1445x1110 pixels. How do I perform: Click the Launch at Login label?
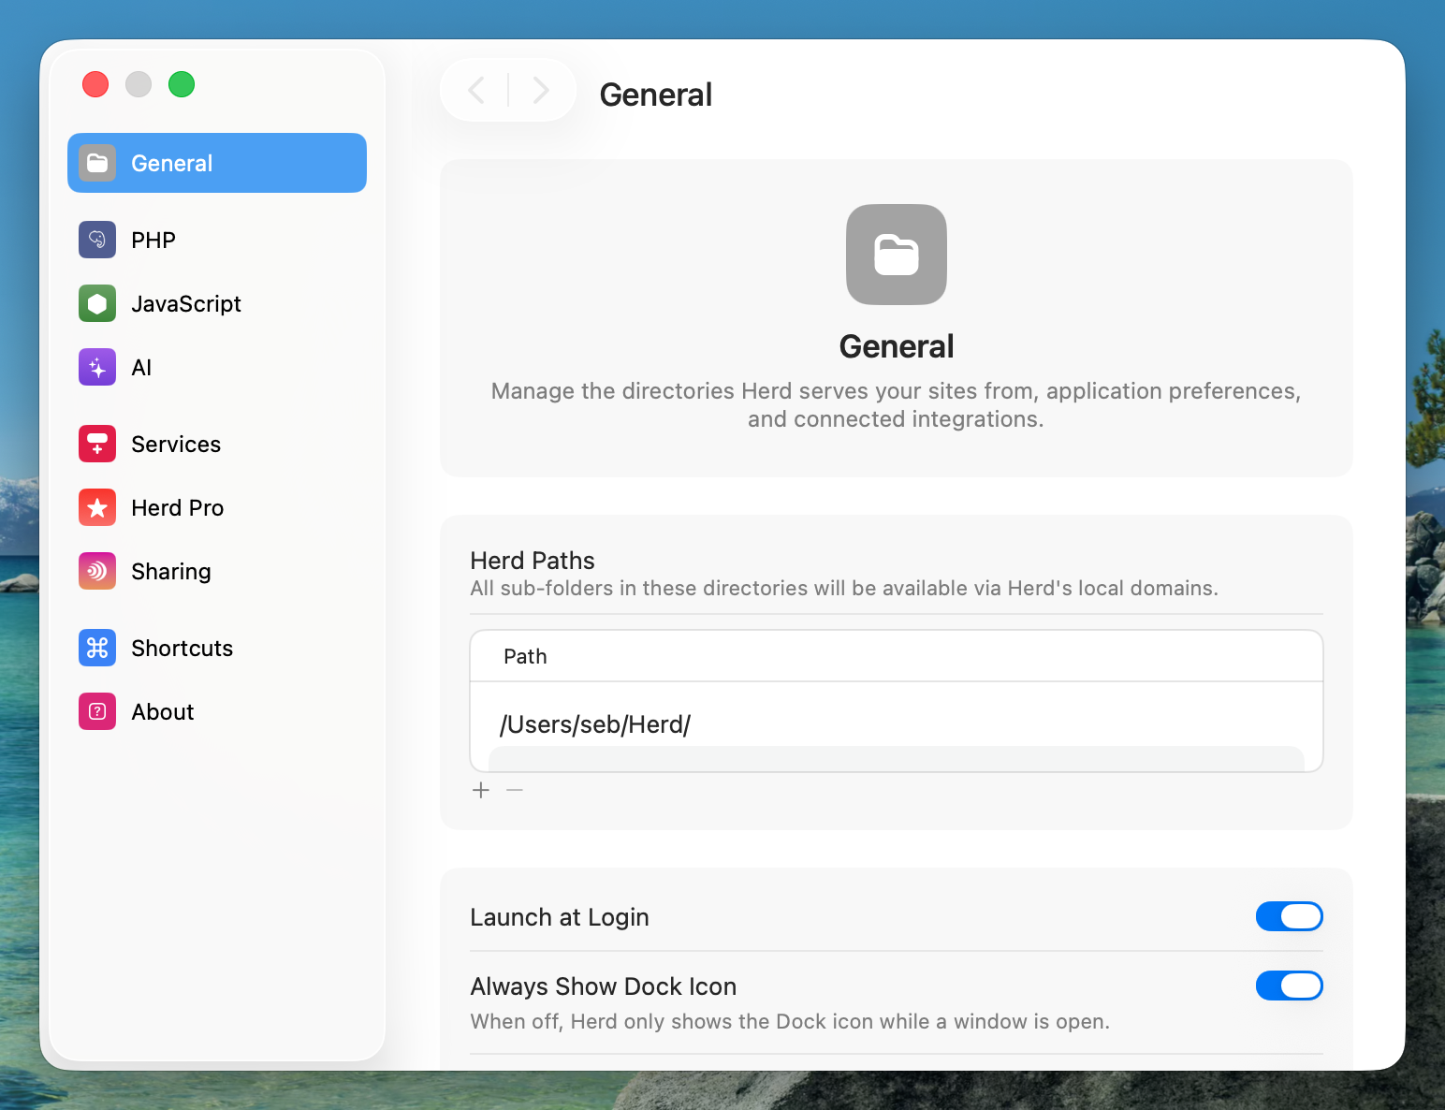coord(560,917)
